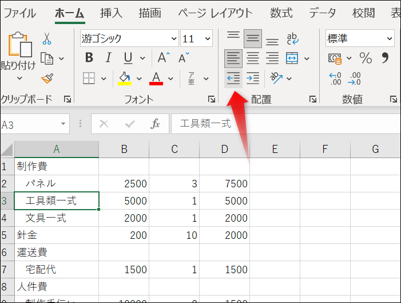Toggle middle vertical alignment

click(253, 39)
